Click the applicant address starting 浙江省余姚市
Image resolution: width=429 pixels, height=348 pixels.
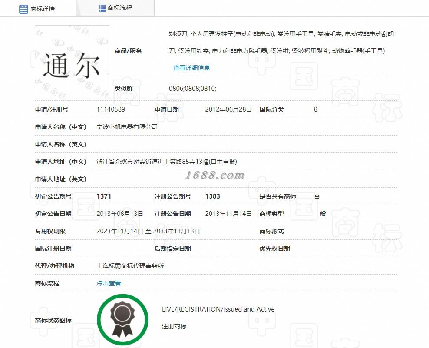167,162
